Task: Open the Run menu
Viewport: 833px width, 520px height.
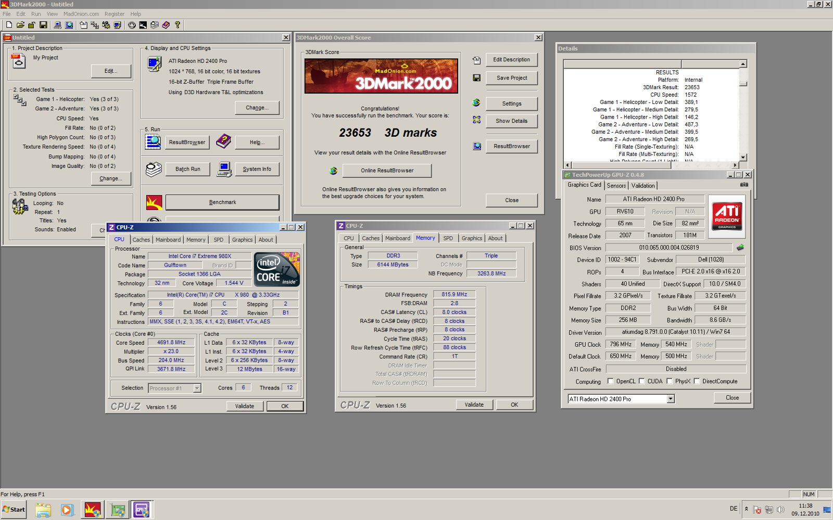Action: point(36,14)
